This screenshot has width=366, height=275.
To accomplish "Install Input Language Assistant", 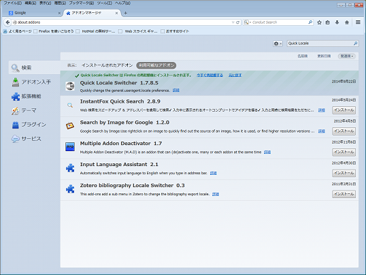I will [x=344, y=173].
